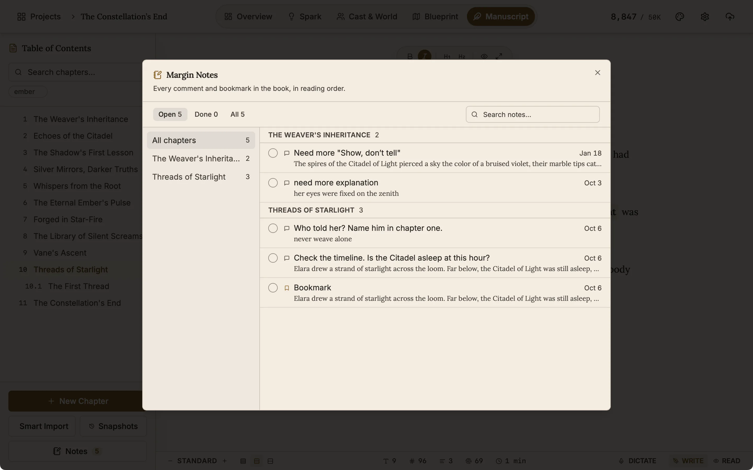Open chapter 9 Vane's Ascent
Image resolution: width=753 pixels, height=470 pixels.
pyautogui.click(x=60, y=253)
